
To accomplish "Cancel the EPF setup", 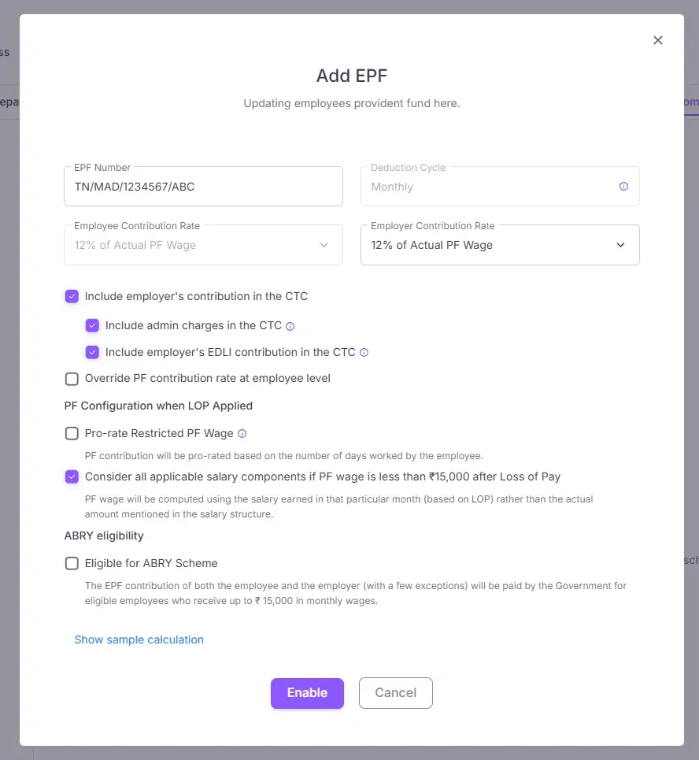I will (395, 693).
